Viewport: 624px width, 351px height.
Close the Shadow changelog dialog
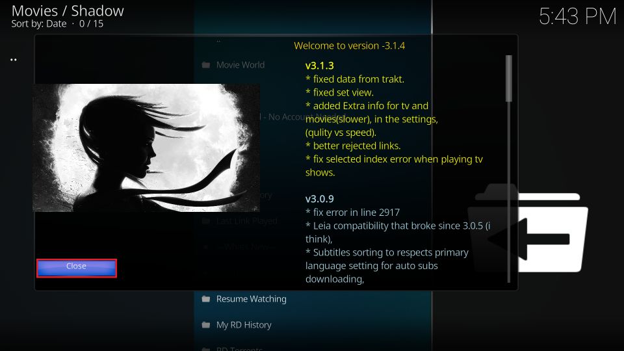coord(77,268)
